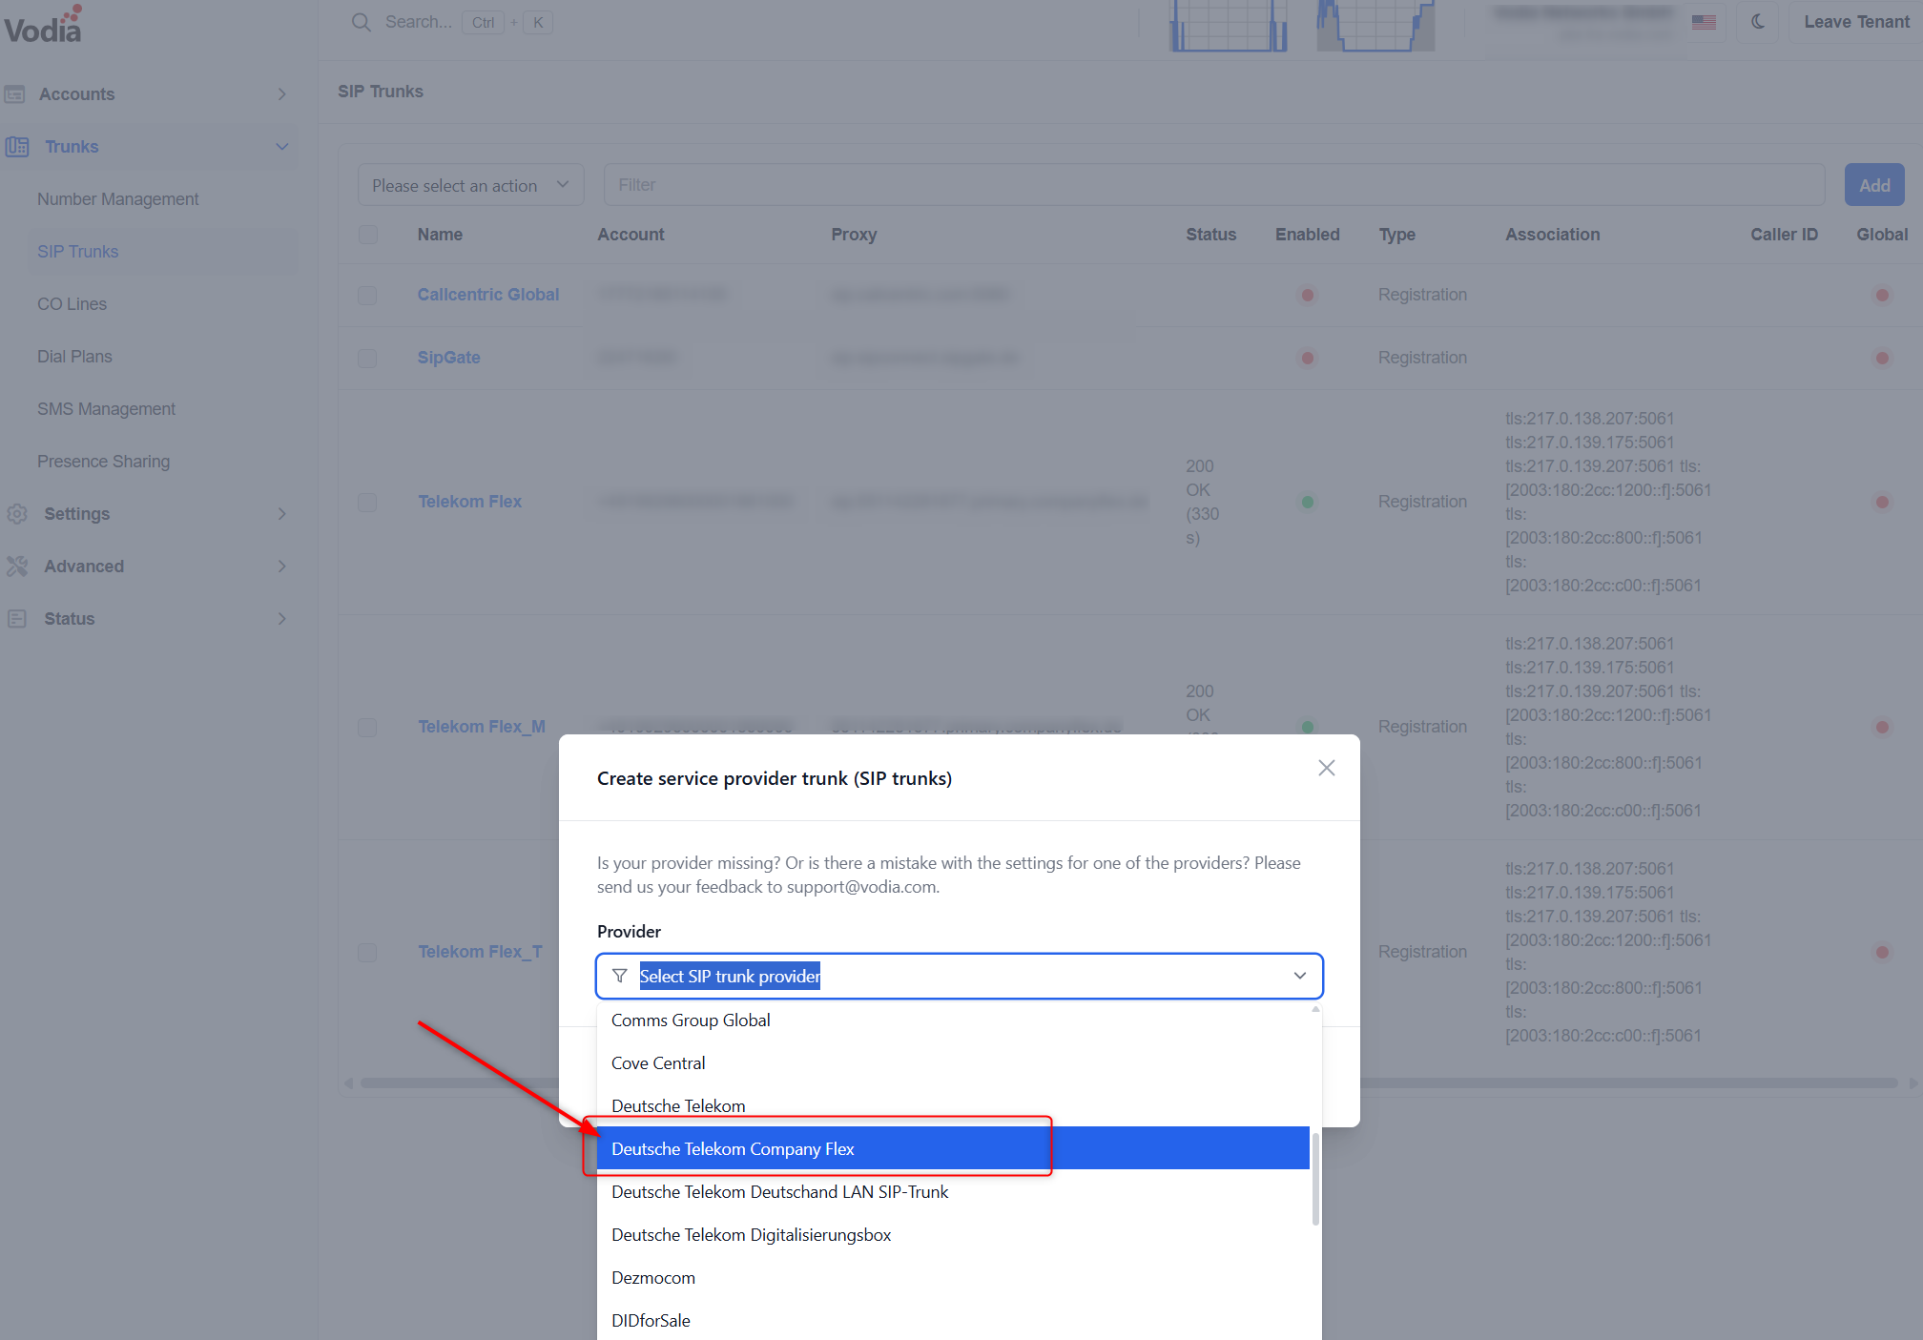This screenshot has width=1923, height=1340.
Task: Click the Settings gear icon in sidebar
Action: [x=17, y=514]
